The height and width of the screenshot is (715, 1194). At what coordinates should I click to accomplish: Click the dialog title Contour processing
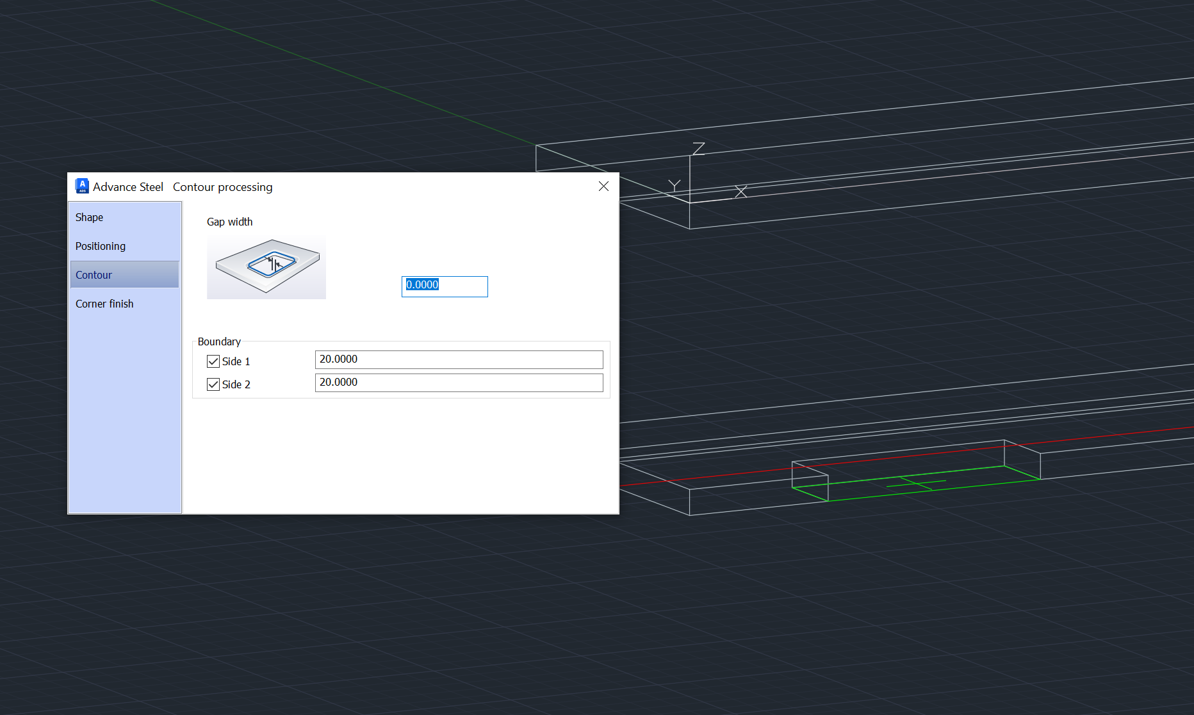[x=222, y=186]
